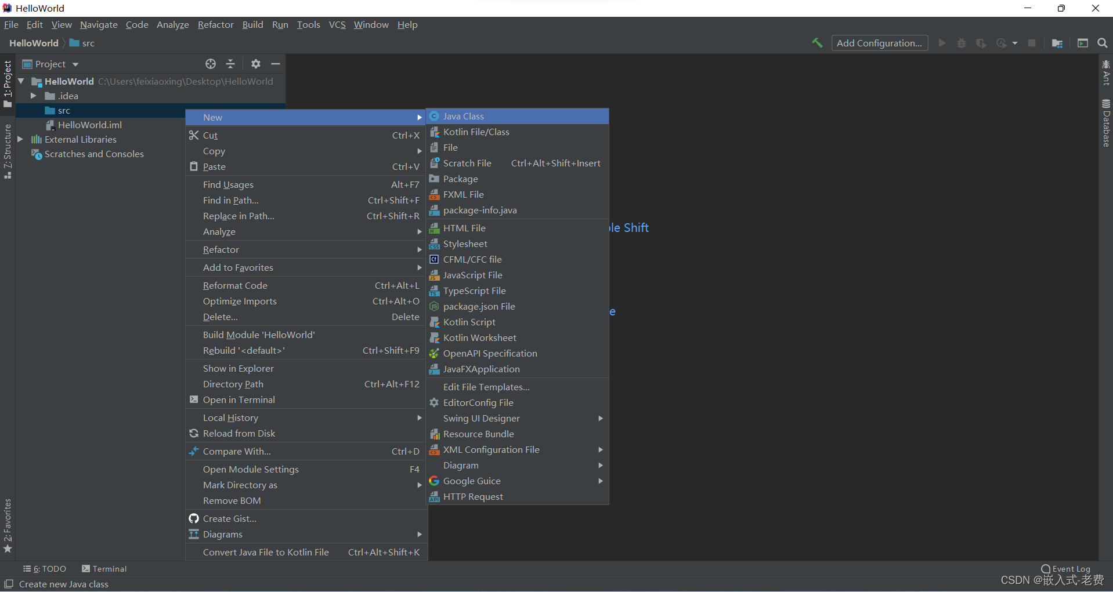Select HelloWorld.iml file in tree
1113x592 pixels.
click(84, 125)
